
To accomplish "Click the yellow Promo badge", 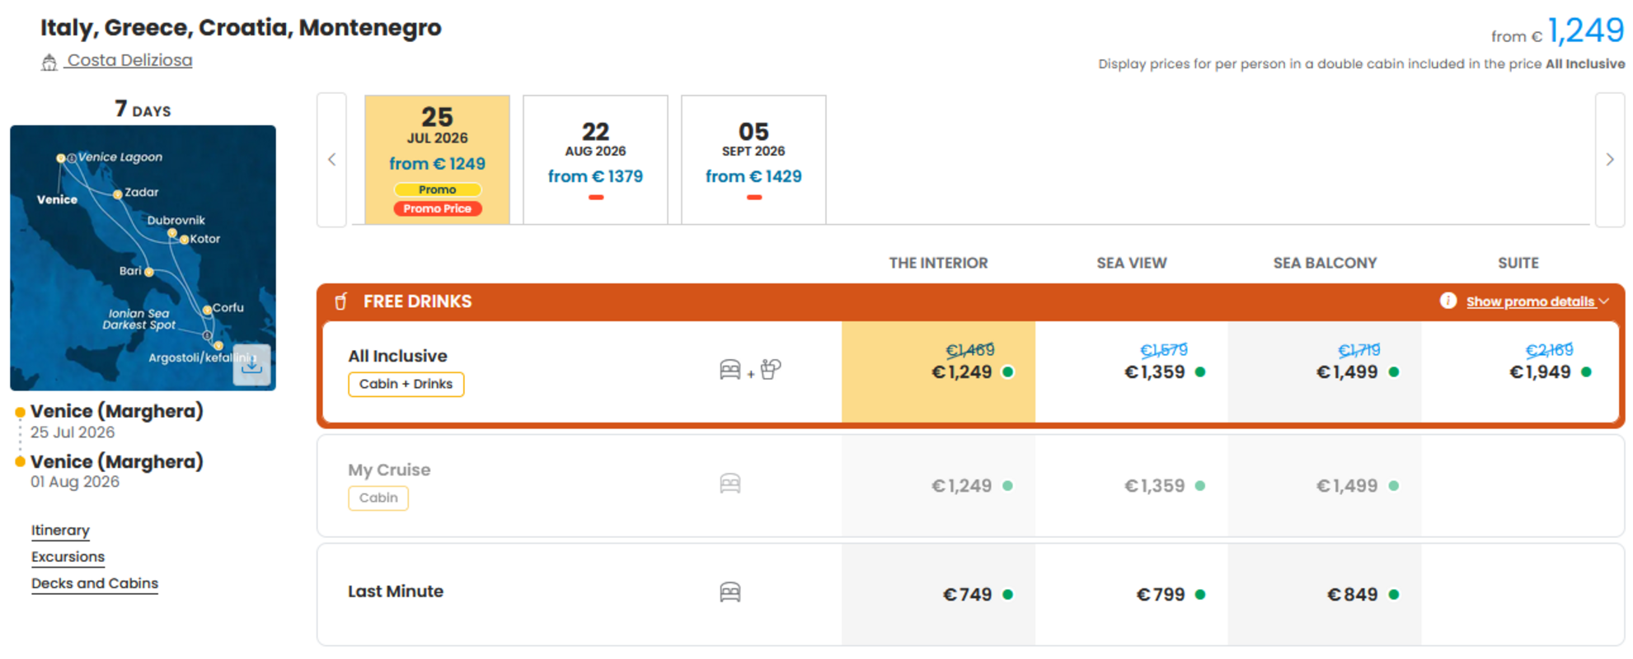I will click(437, 189).
